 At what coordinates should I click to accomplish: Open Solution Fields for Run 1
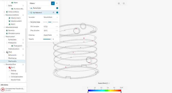[15, 80]
